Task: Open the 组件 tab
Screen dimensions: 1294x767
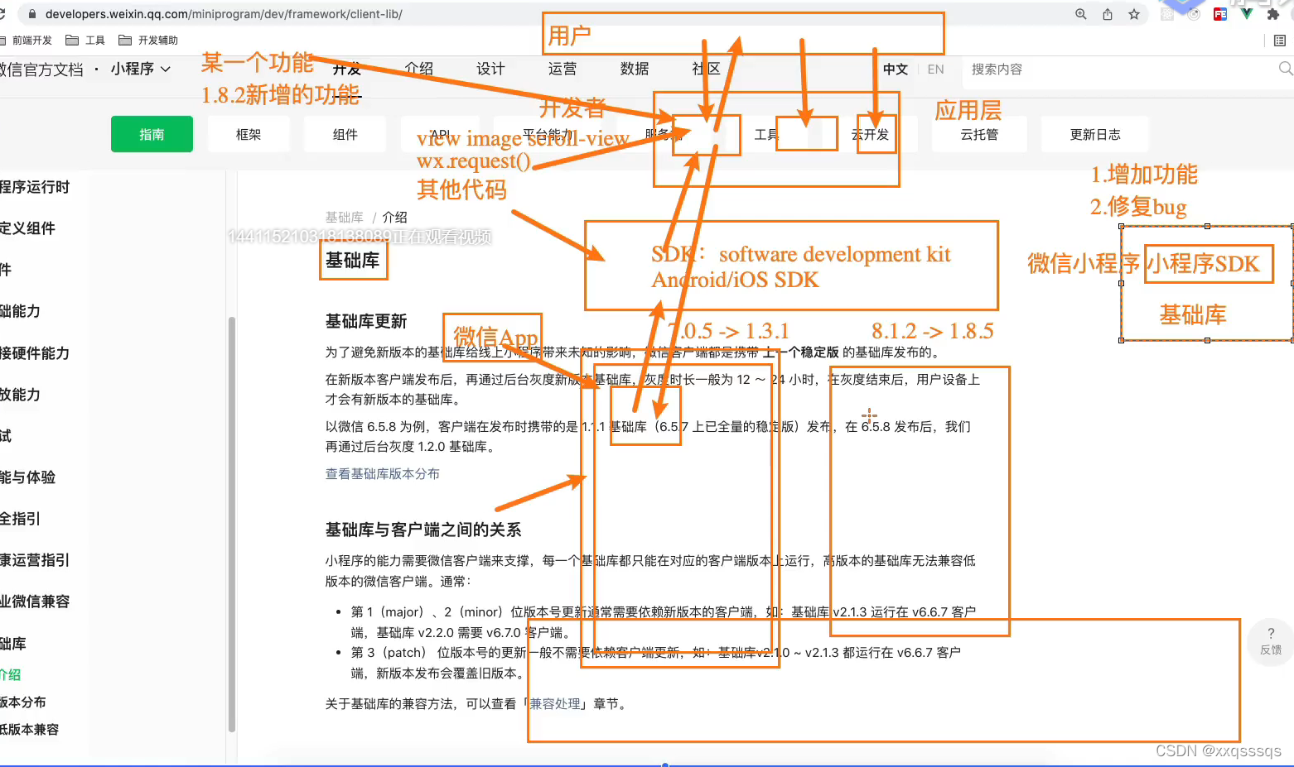Action: point(345,134)
